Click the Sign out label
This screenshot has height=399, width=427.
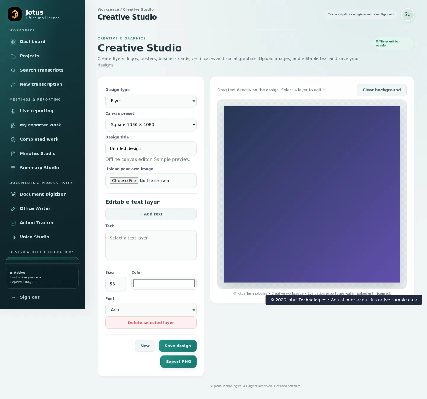(x=30, y=297)
